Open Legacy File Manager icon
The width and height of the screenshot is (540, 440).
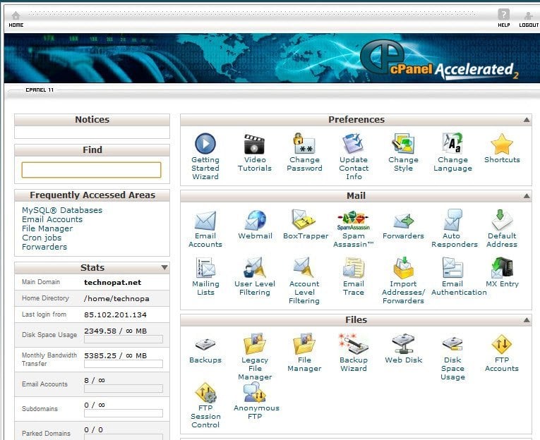[255, 343]
